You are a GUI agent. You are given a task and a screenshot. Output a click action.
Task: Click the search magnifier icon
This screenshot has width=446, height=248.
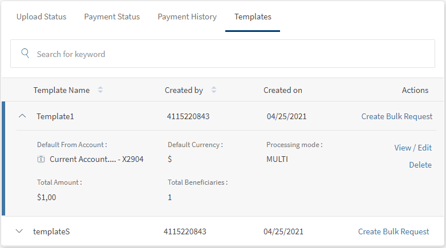pos(25,54)
